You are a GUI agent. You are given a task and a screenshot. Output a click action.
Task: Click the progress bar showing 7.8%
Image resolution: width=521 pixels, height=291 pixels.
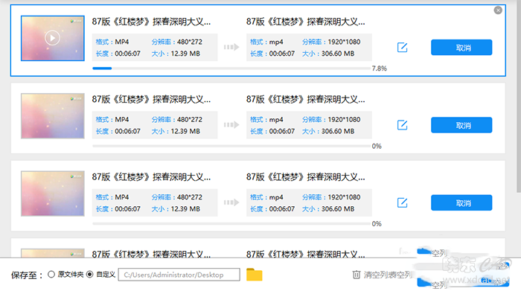tap(231, 68)
